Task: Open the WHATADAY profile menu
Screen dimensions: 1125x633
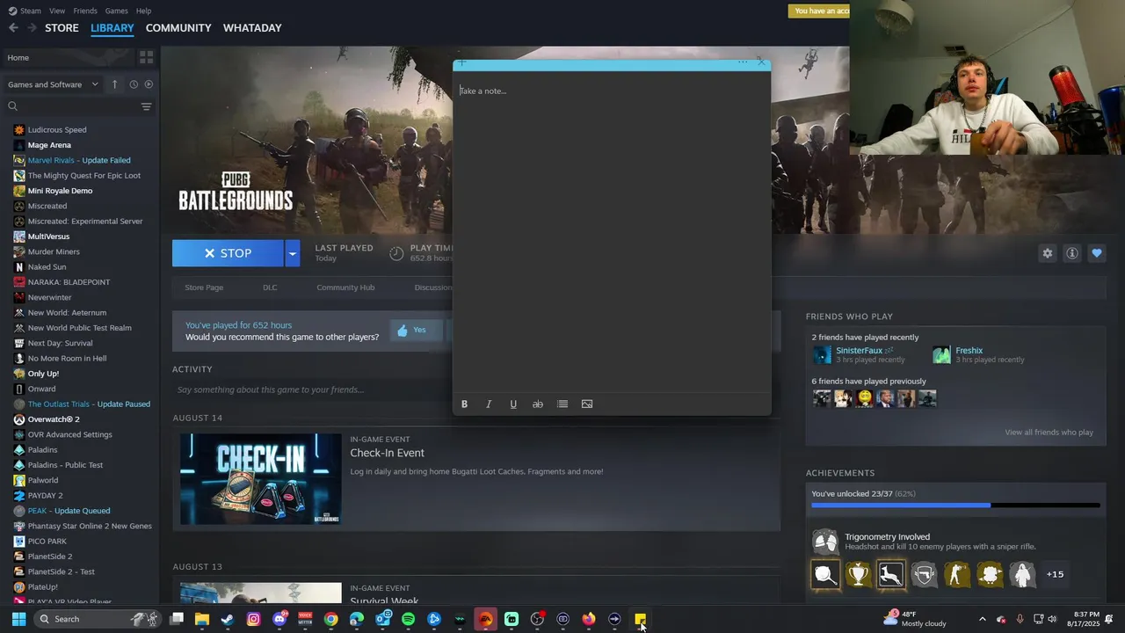Action: [252, 28]
